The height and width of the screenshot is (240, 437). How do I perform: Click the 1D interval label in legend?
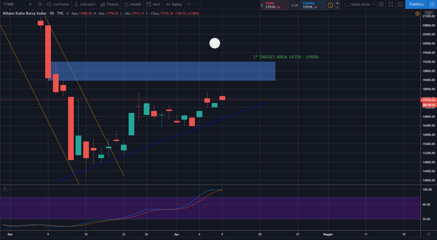coord(52,13)
